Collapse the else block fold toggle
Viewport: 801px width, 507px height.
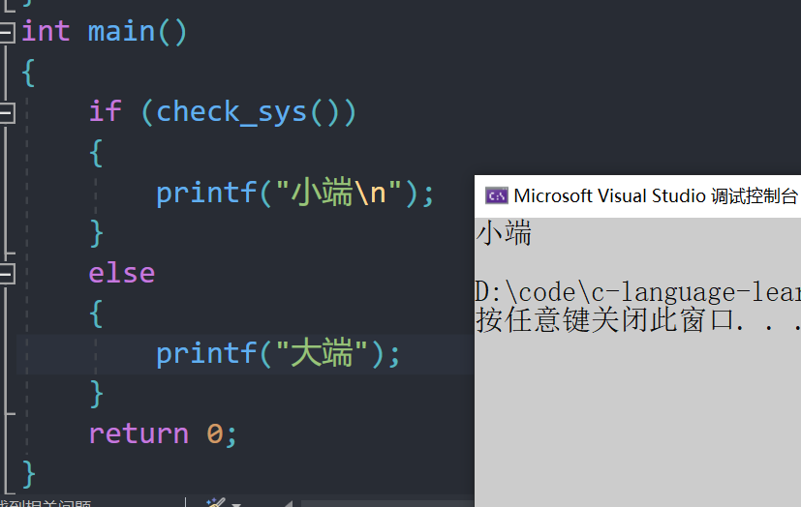7,274
